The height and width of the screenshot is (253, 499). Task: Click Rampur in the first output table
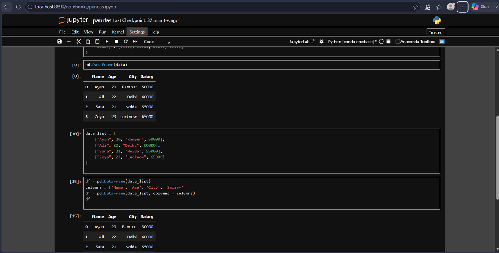coord(129,87)
